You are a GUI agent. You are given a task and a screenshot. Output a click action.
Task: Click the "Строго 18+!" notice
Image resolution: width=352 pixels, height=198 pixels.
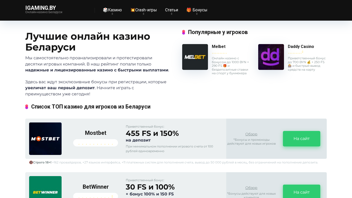42,162
